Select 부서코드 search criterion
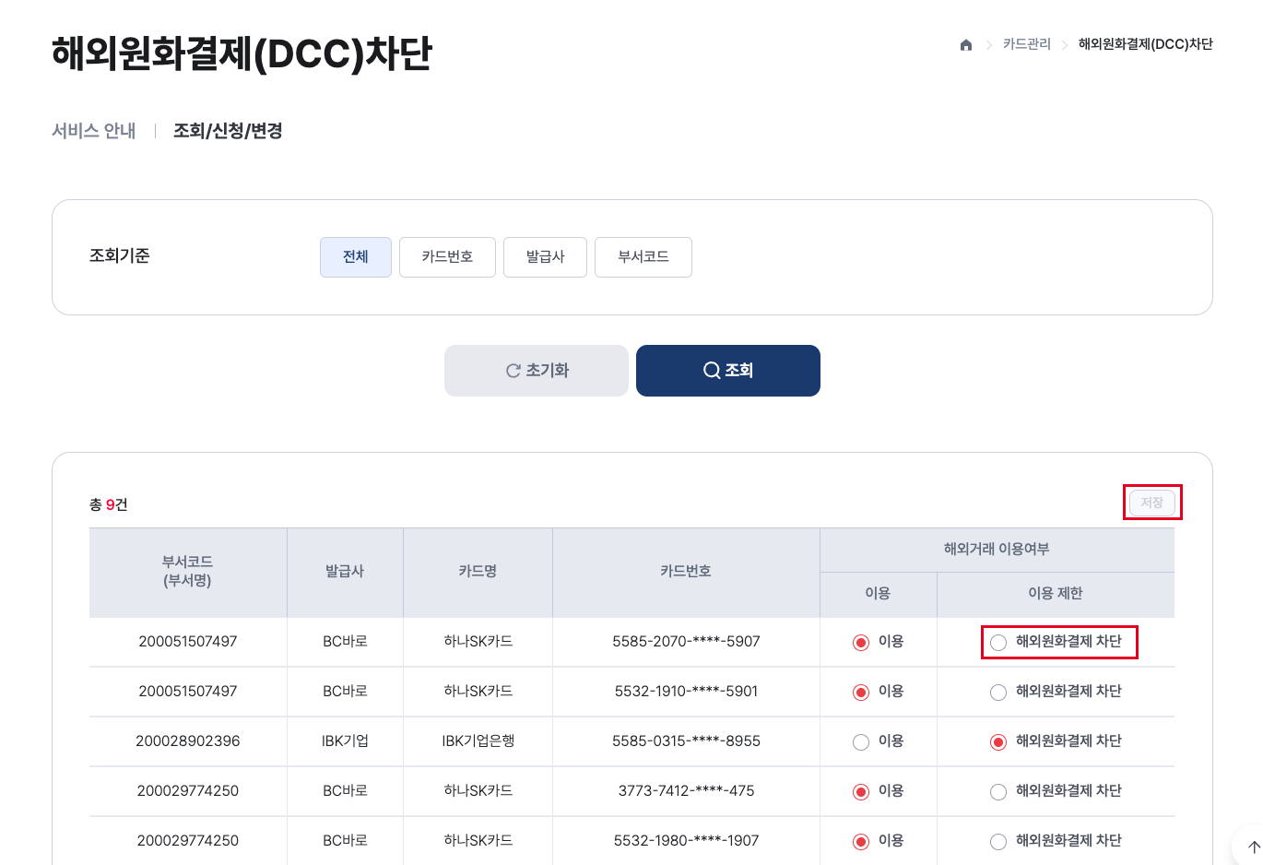The height and width of the screenshot is (865, 1263). click(x=643, y=257)
